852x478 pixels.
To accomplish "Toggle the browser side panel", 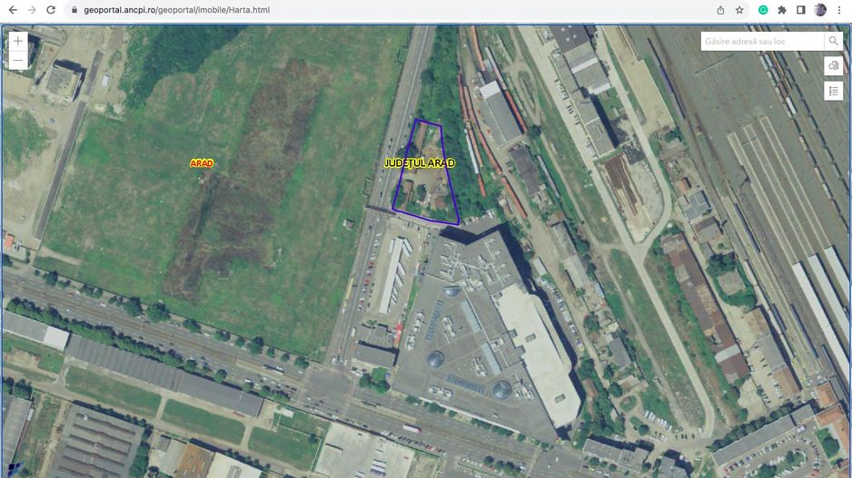I will [x=801, y=10].
